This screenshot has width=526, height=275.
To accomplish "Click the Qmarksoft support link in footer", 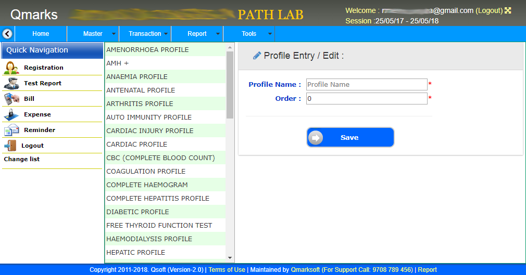I will pos(352,270).
